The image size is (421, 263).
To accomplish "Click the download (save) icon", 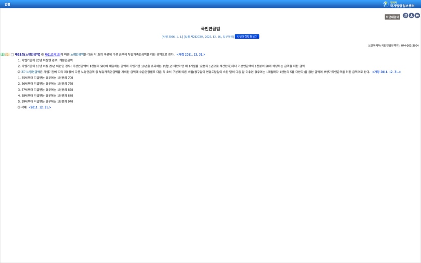I will pyautogui.click(x=411, y=16).
